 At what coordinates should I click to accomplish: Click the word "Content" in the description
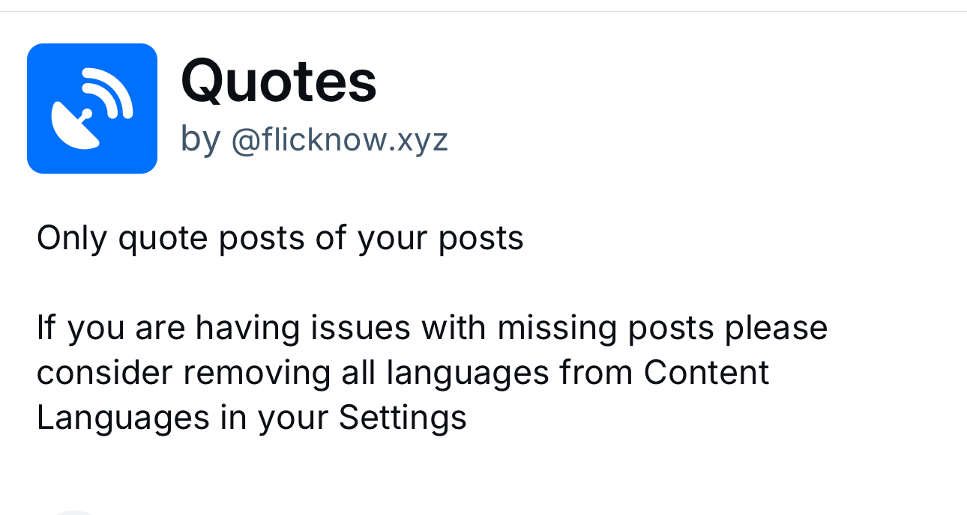coord(706,373)
